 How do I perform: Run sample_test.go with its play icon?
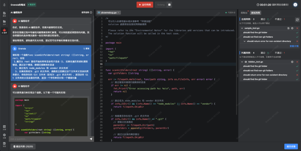click(x=292, y=28)
